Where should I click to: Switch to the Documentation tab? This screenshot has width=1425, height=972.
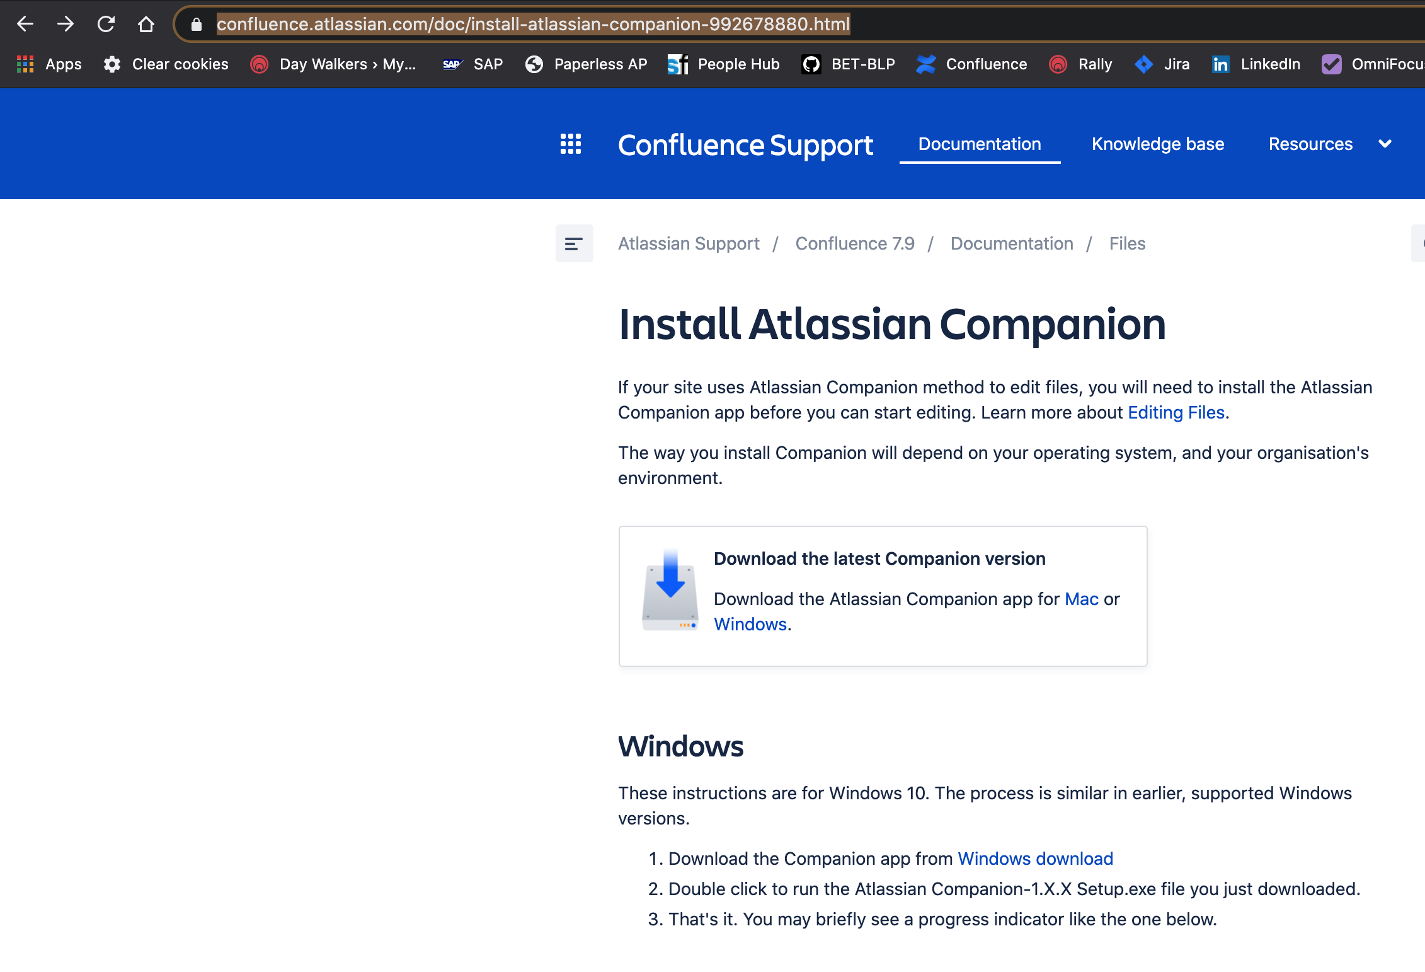click(979, 144)
